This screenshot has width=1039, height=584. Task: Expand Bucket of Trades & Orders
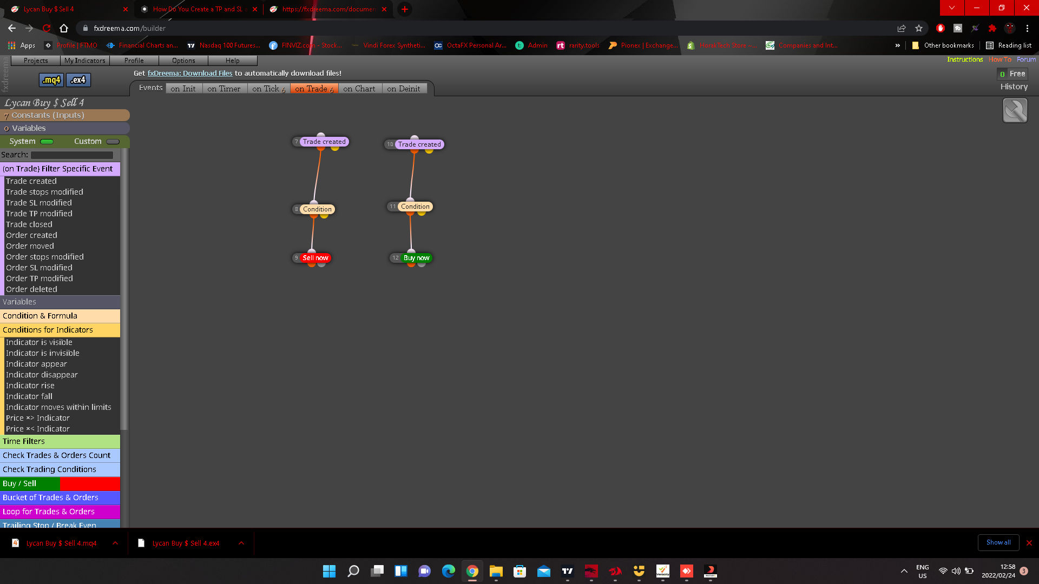coord(60,497)
